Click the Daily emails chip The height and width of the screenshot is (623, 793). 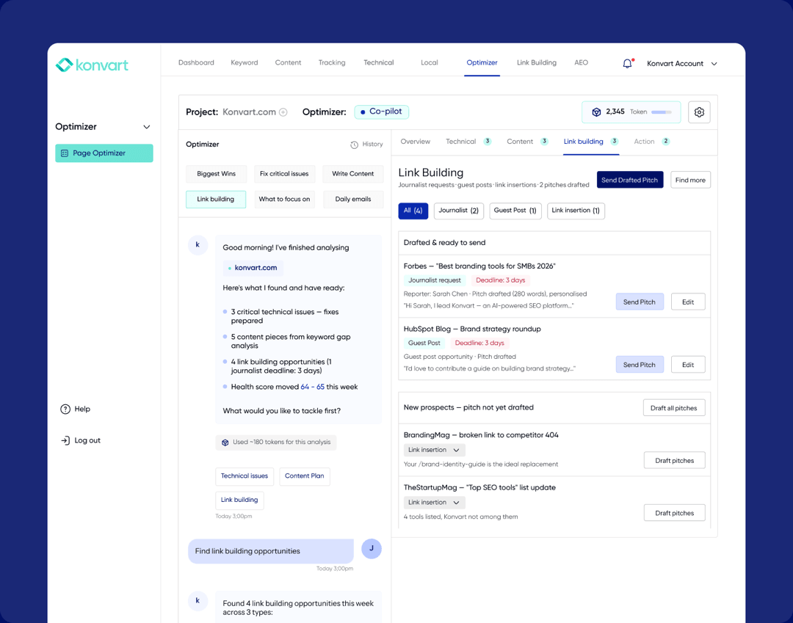pyautogui.click(x=353, y=199)
